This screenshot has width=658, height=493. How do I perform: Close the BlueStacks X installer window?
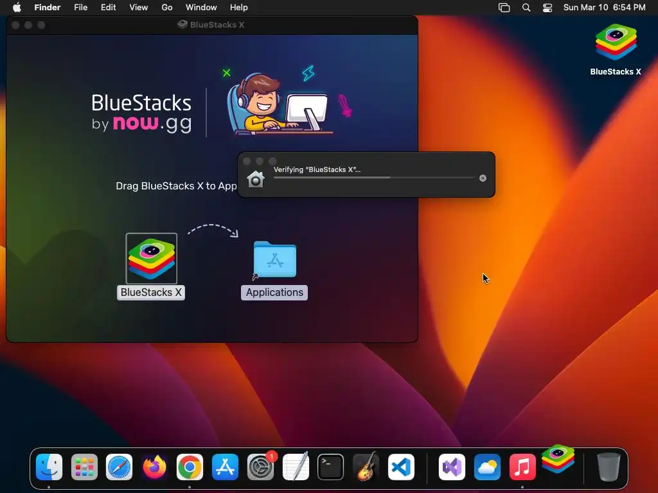pyautogui.click(x=15, y=25)
